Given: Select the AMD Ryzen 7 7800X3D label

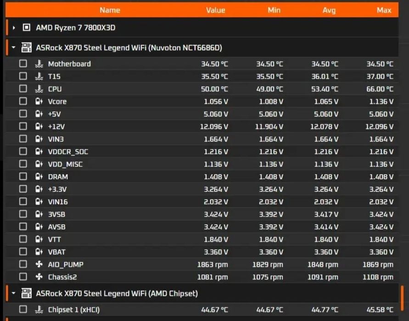Looking at the screenshot, I should (76, 28).
